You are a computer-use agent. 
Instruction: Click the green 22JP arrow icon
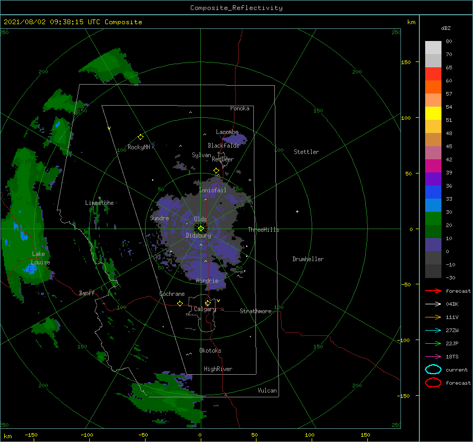433,343
